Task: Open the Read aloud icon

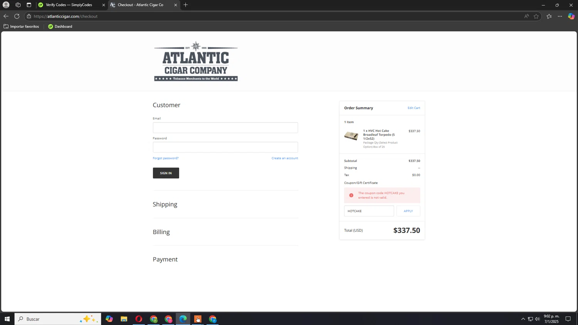Action: [x=526, y=16]
